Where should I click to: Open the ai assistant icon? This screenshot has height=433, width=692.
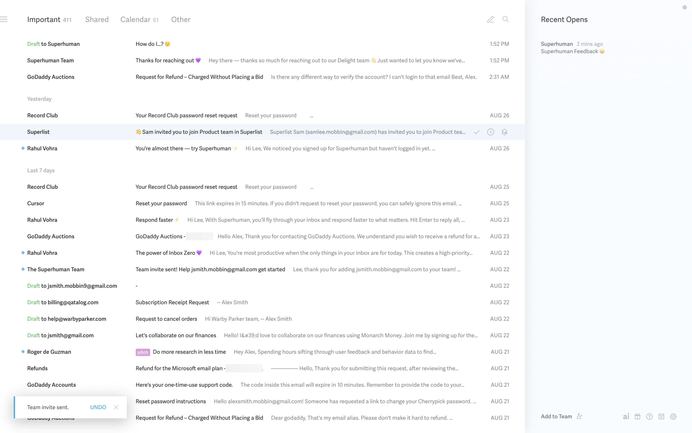[626, 416]
